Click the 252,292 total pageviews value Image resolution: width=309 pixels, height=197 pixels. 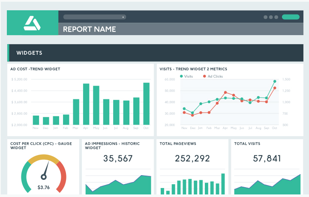point(192,158)
